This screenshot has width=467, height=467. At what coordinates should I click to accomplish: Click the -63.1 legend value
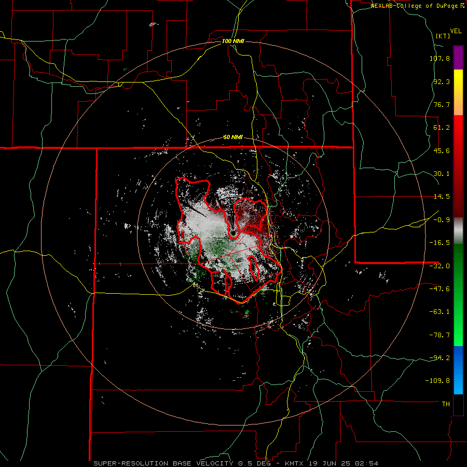pos(439,312)
